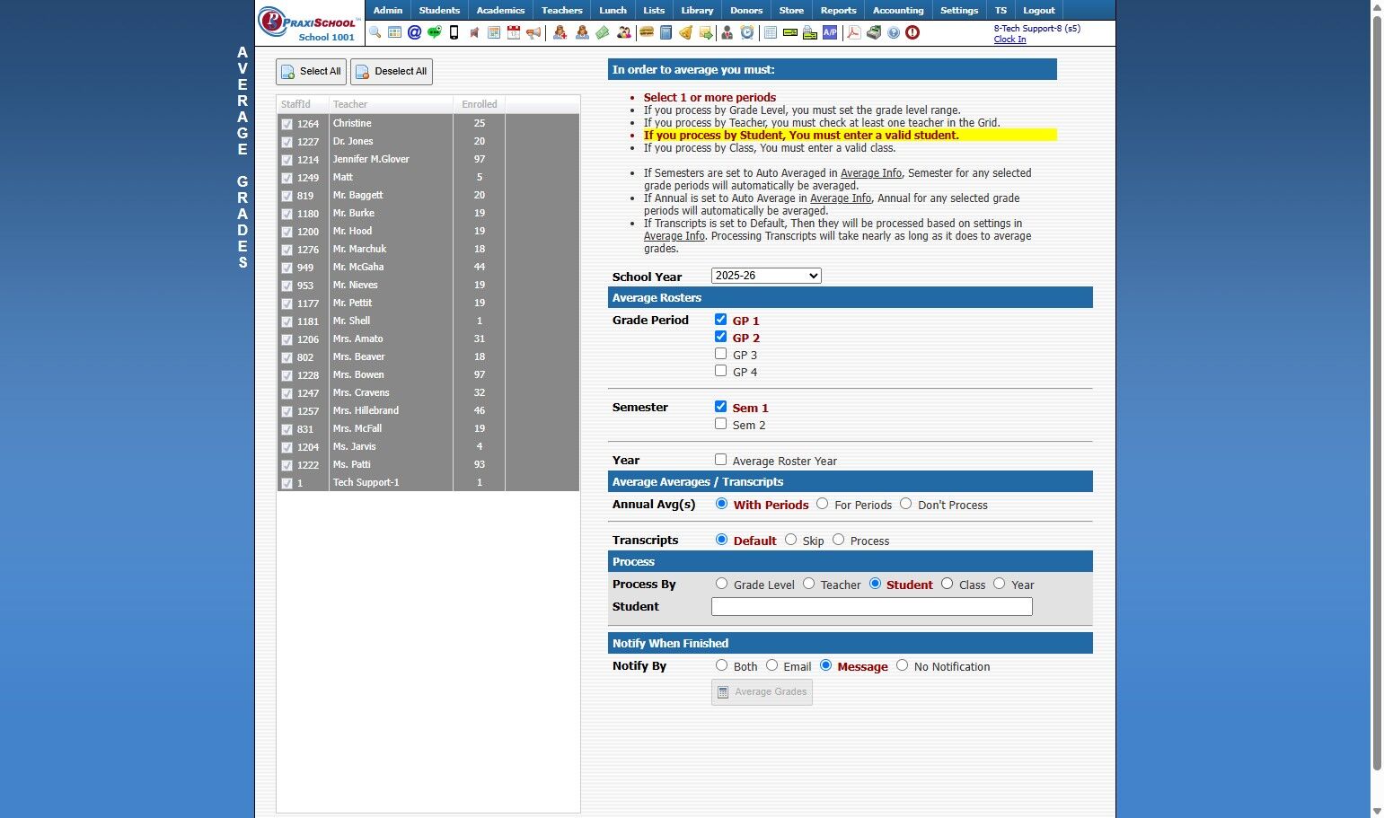Open the hamburger lunch icon

click(646, 32)
